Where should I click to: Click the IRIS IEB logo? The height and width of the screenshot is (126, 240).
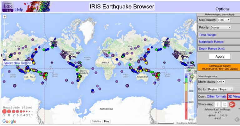click(7, 6)
